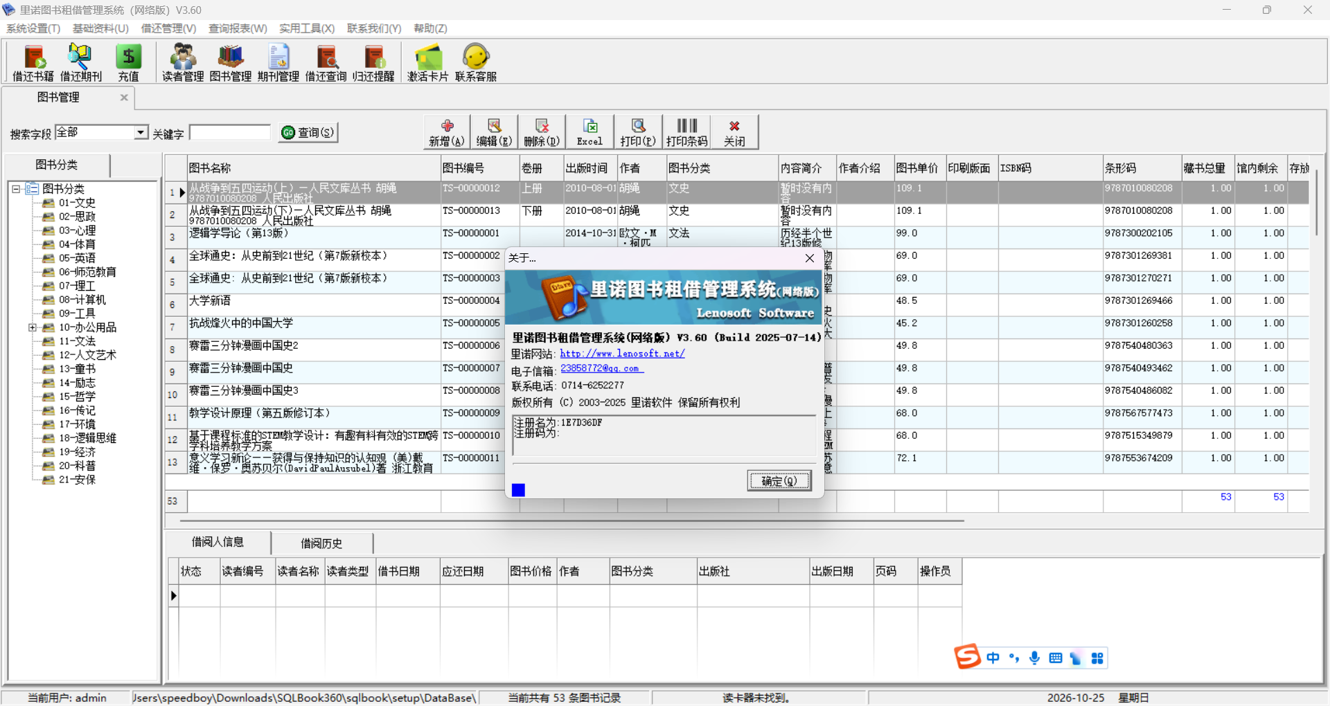Click the 查询(S) search button
Image resolution: width=1330 pixels, height=706 pixels.
coord(308,132)
